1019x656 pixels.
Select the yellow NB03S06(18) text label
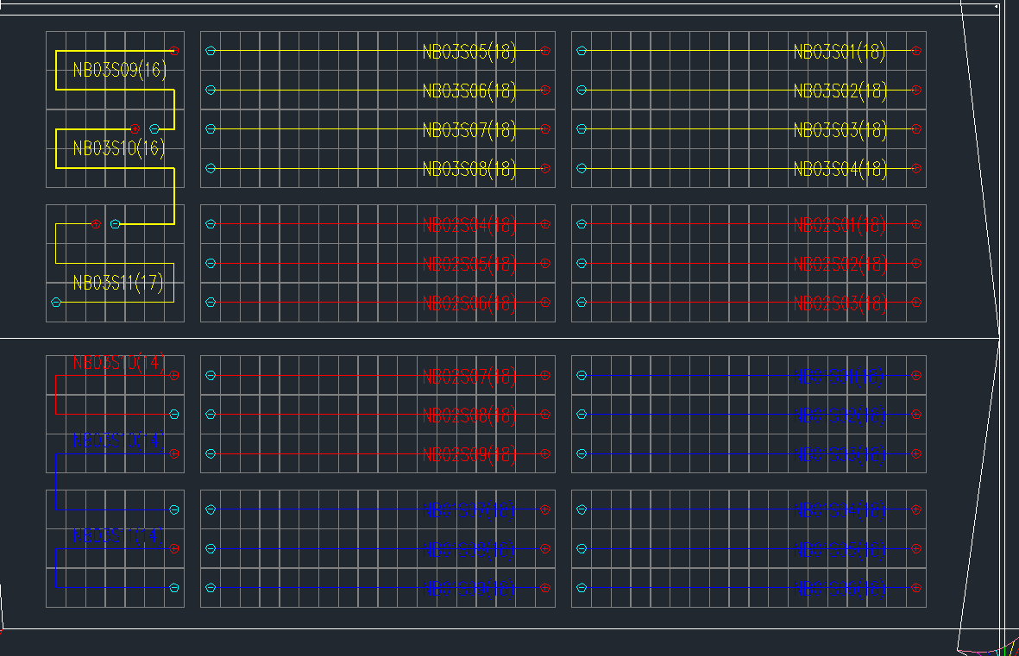coord(469,91)
